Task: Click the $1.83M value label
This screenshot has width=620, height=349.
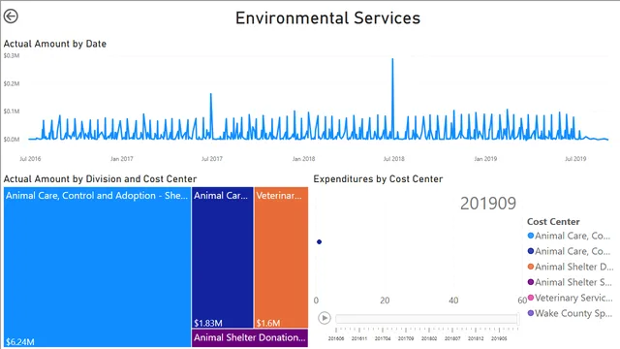Action: pos(208,323)
